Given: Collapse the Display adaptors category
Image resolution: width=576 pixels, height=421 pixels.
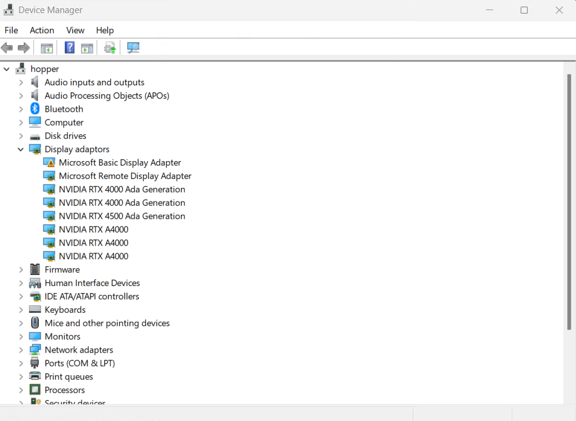Looking at the screenshot, I should [21, 149].
